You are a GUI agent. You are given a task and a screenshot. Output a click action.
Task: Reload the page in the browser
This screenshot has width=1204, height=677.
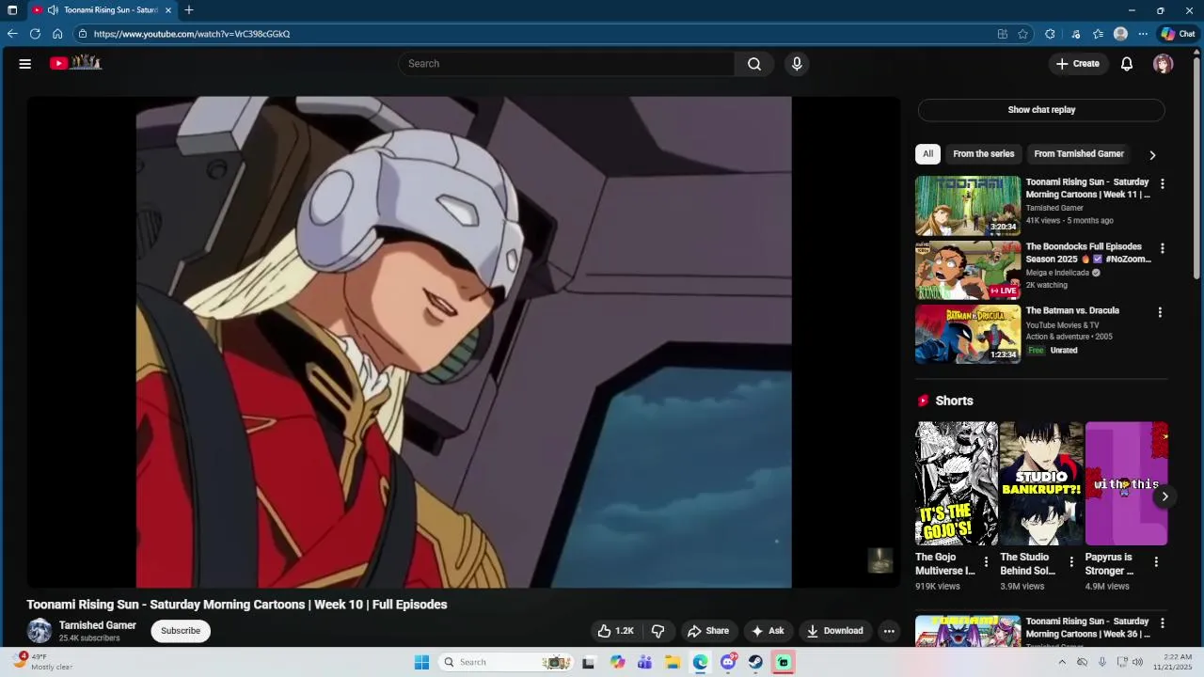tap(35, 34)
